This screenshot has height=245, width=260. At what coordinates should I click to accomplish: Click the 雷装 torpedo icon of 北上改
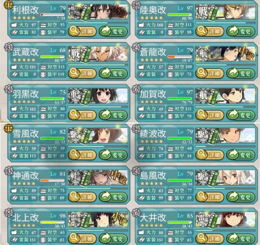pyautogui.click(x=14, y=240)
